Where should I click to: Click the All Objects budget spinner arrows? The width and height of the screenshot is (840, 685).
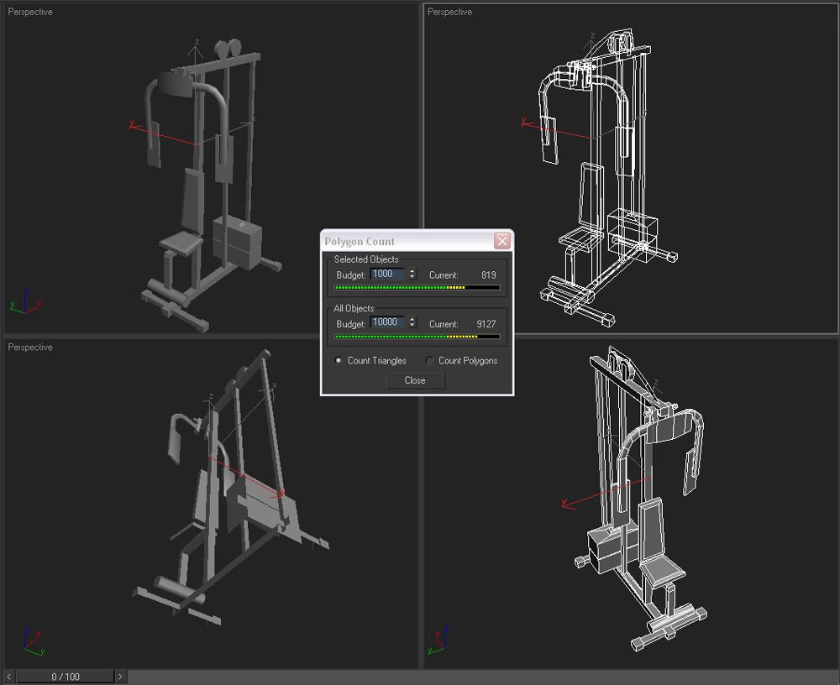click(x=412, y=322)
